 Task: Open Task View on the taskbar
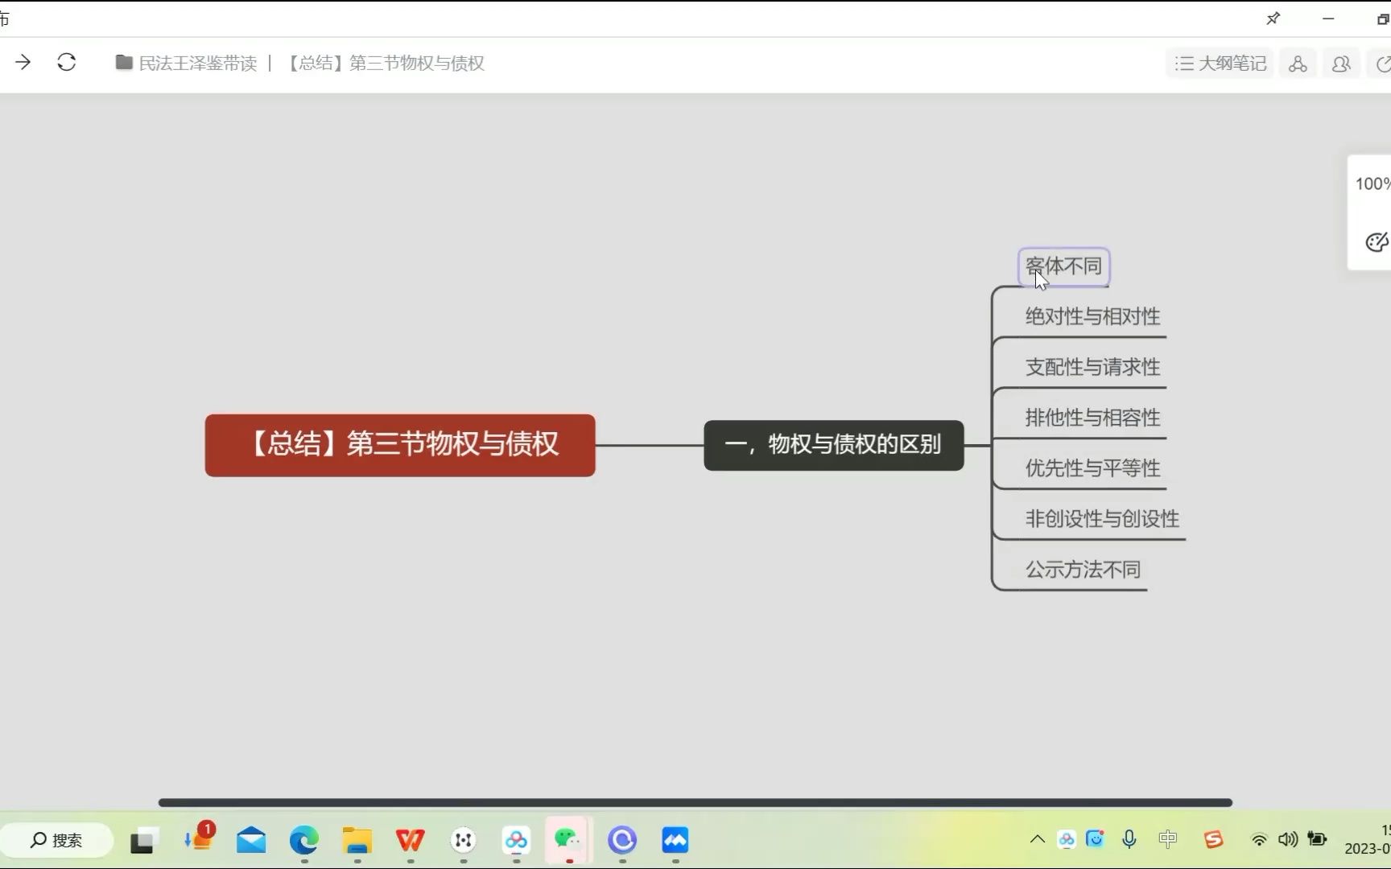(142, 841)
